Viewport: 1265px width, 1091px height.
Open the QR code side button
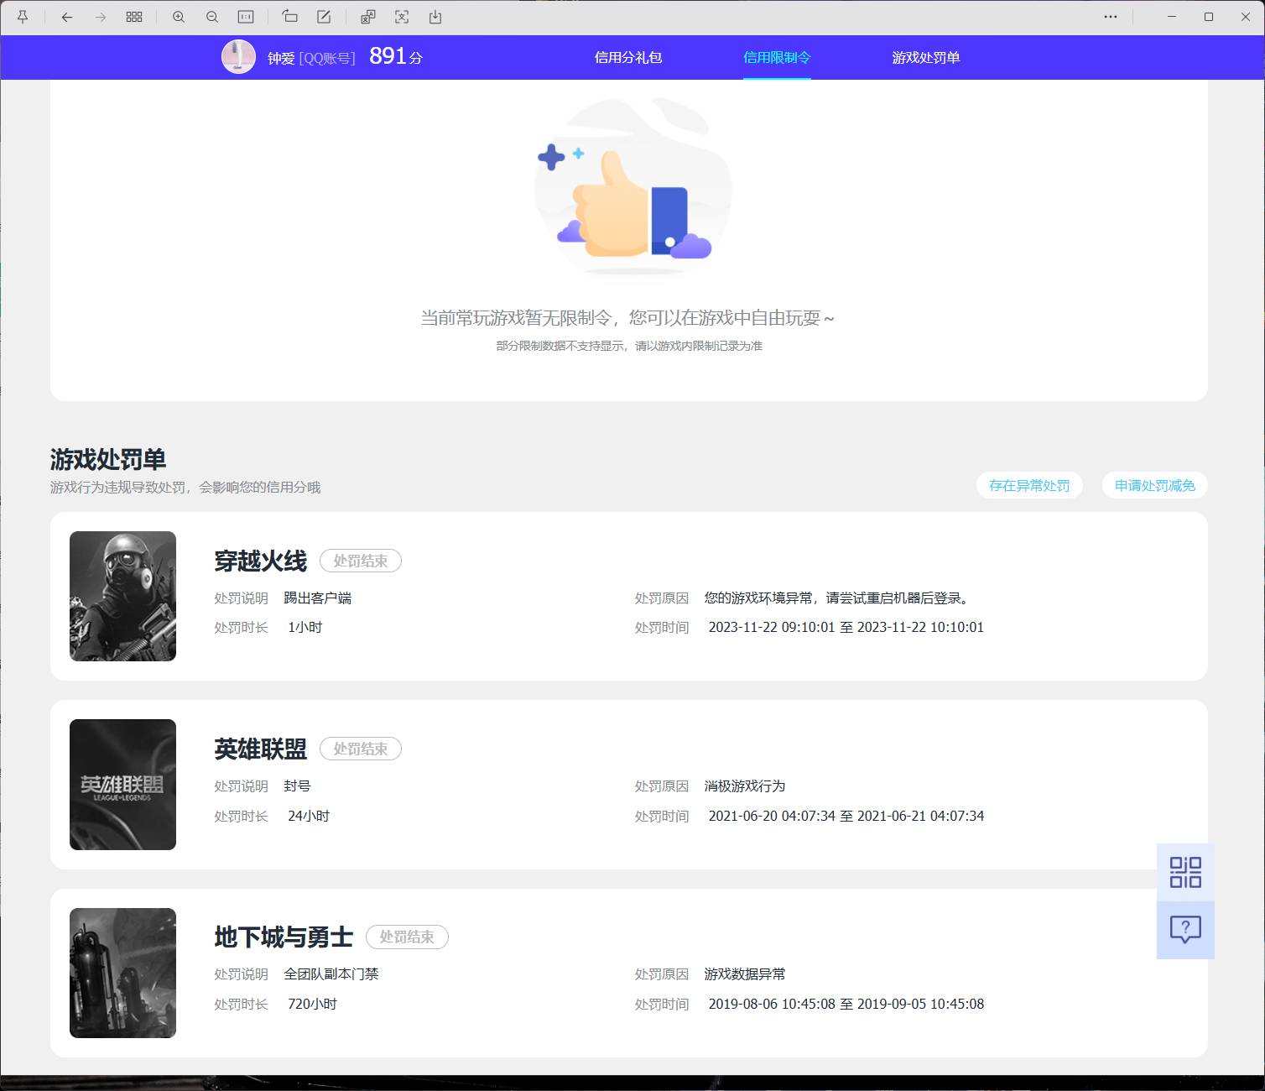click(1185, 872)
